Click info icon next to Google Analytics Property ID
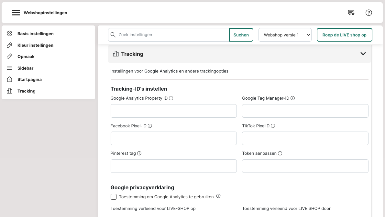This screenshot has height=217, width=385. coord(171,98)
